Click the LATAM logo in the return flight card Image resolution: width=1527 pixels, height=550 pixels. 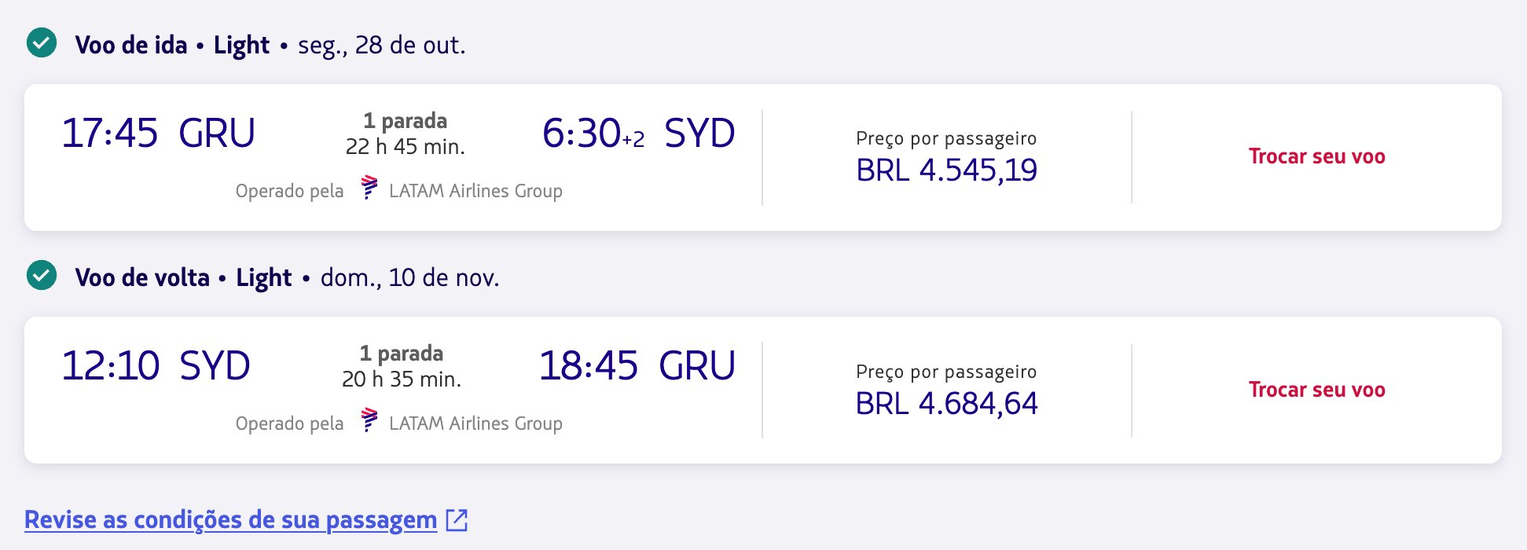click(369, 420)
